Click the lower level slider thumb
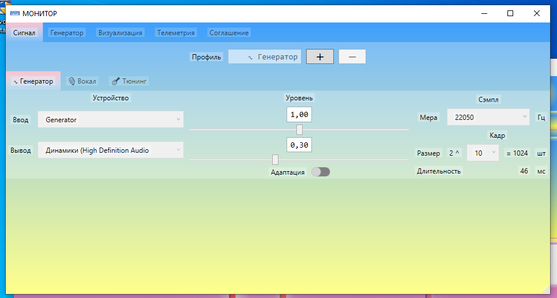 tap(275, 160)
